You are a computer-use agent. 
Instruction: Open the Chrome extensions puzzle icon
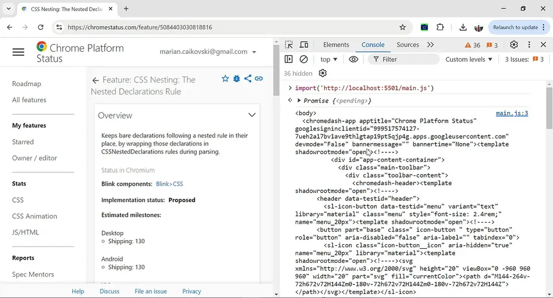coord(440,27)
